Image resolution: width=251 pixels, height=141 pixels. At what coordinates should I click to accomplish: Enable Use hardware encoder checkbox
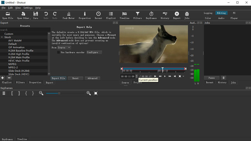coord(58,53)
